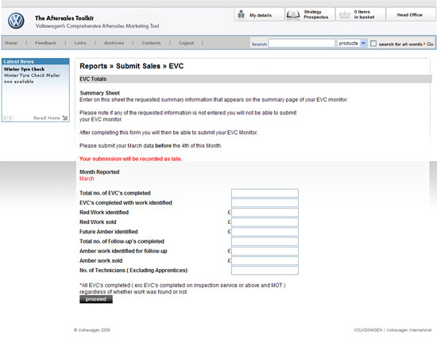This screenshot has height=354, width=437.
Task: Focus the No. of Technicians input field
Action: pyautogui.click(x=265, y=271)
